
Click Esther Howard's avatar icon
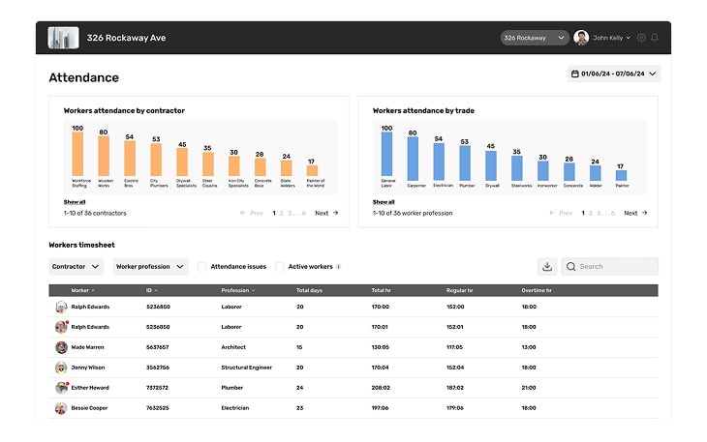pos(61,387)
